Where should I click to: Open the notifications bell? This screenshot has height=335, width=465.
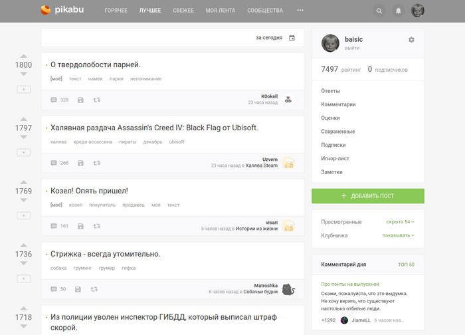click(x=398, y=11)
